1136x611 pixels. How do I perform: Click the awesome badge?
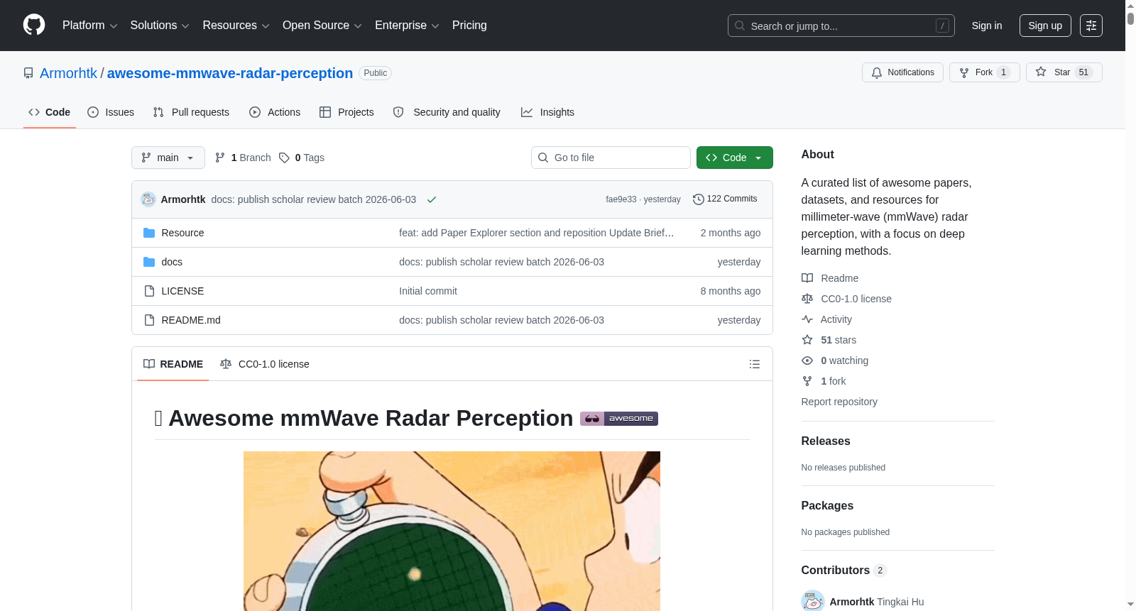tap(619, 419)
